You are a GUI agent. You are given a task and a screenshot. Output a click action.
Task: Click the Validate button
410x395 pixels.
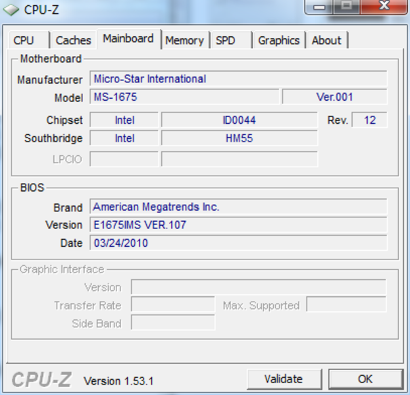coord(284,379)
